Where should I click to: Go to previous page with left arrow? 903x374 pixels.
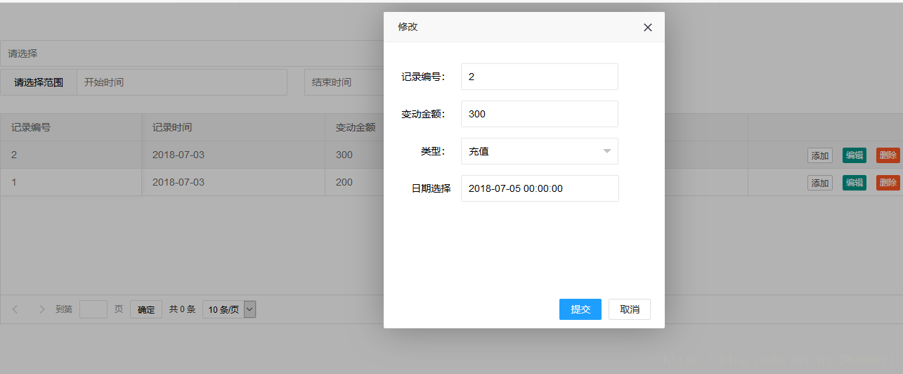(15, 309)
